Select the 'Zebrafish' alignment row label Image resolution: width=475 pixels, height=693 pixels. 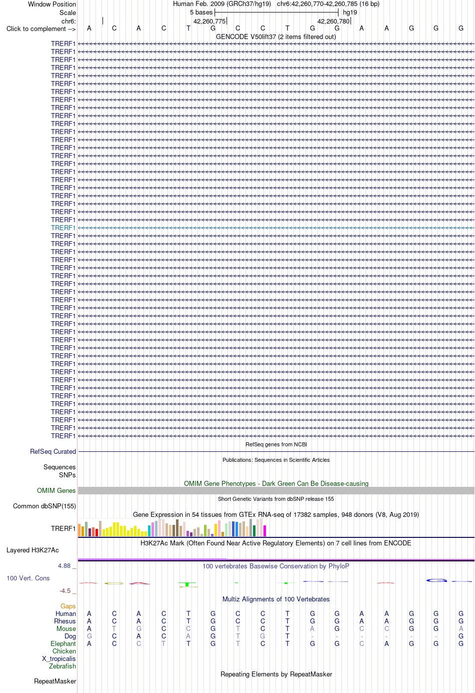(62, 666)
